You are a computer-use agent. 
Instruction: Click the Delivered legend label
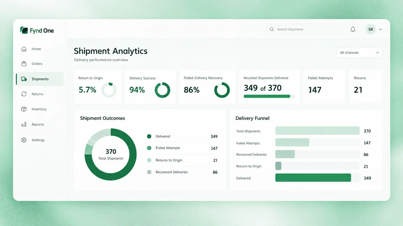tap(163, 136)
